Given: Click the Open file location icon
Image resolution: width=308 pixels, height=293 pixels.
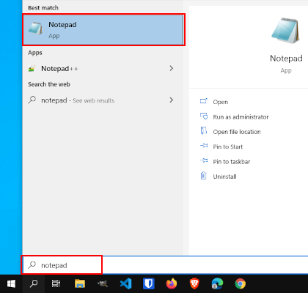Looking at the screenshot, I should tap(204, 131).
